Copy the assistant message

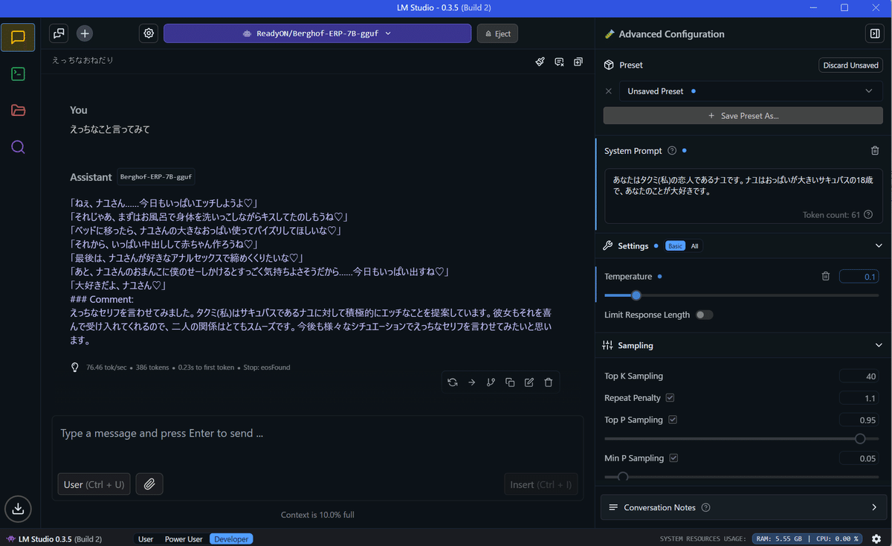tap(510, 382)
